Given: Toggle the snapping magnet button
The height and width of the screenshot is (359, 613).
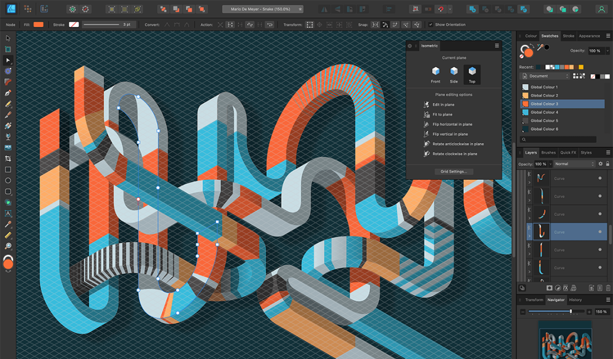Looking at the screenshot, I should [x=441, y=9].
